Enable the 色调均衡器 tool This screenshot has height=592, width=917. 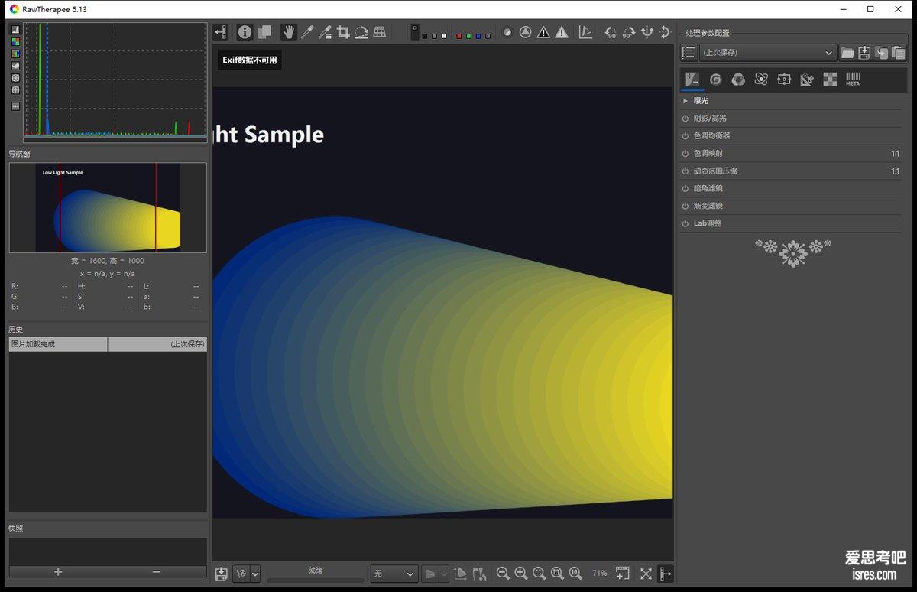(685, 136)
